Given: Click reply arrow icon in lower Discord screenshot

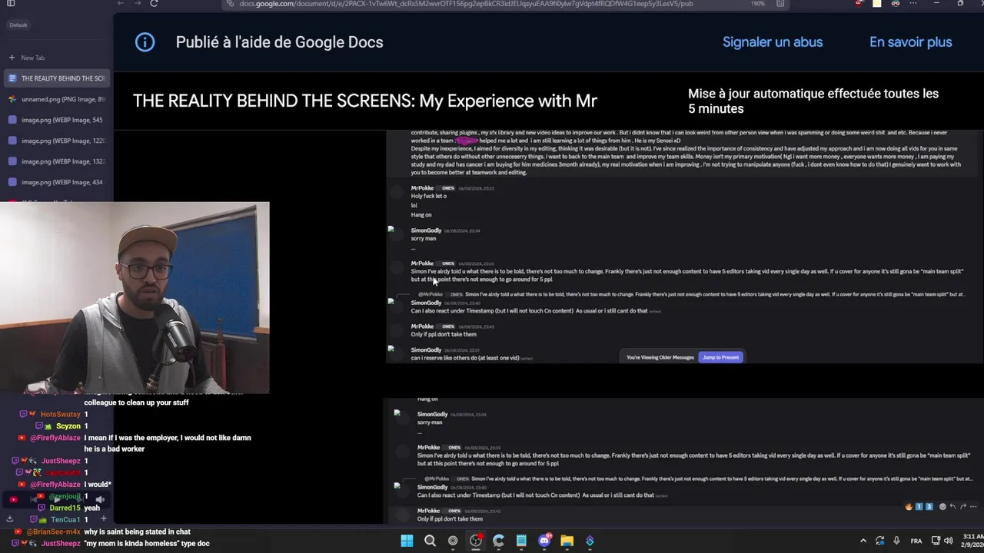Looking at the screenshot, I should pos(952,507).
